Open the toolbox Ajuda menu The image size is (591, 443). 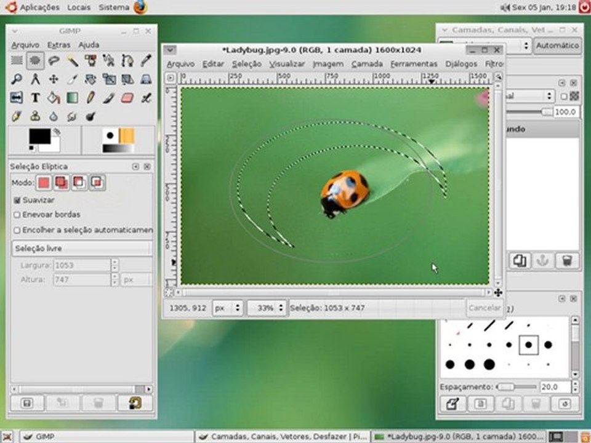89,45
